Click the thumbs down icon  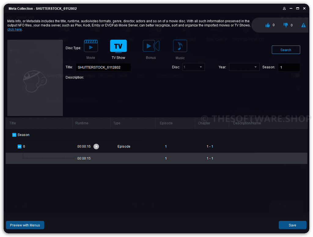(286, 25)
